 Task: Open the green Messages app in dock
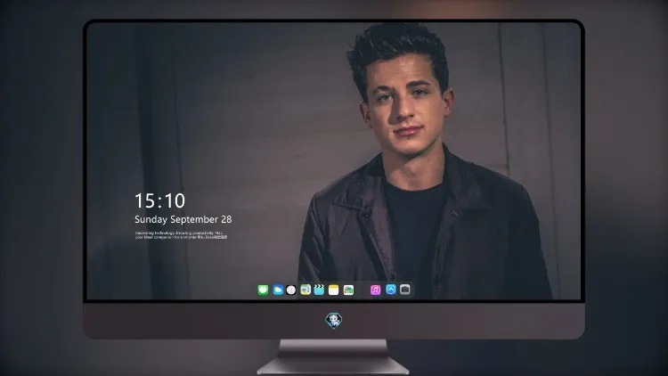[x=263, y=290]
